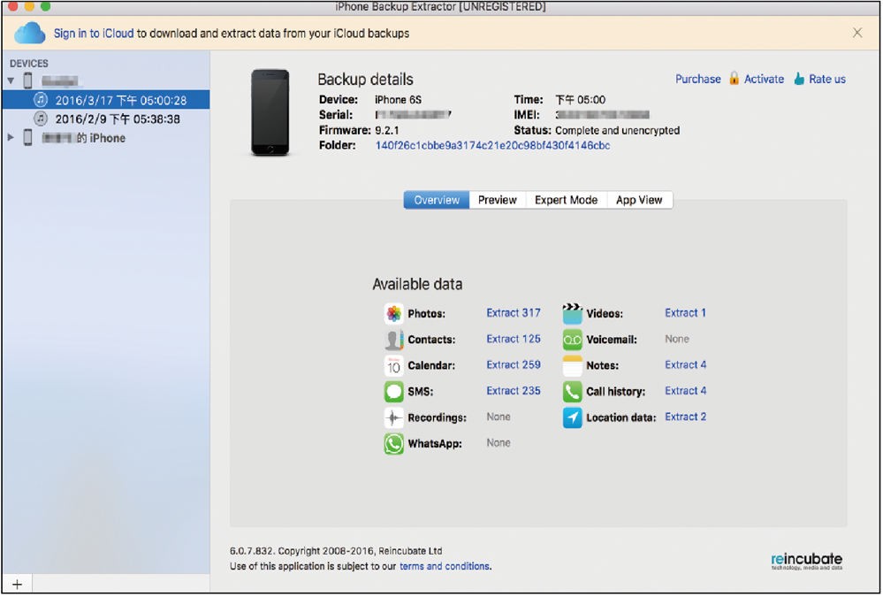The height and width of the screenshot is (597, 883).
Task: Click the Call history phone icon
Action: click(x=572, y=391)
